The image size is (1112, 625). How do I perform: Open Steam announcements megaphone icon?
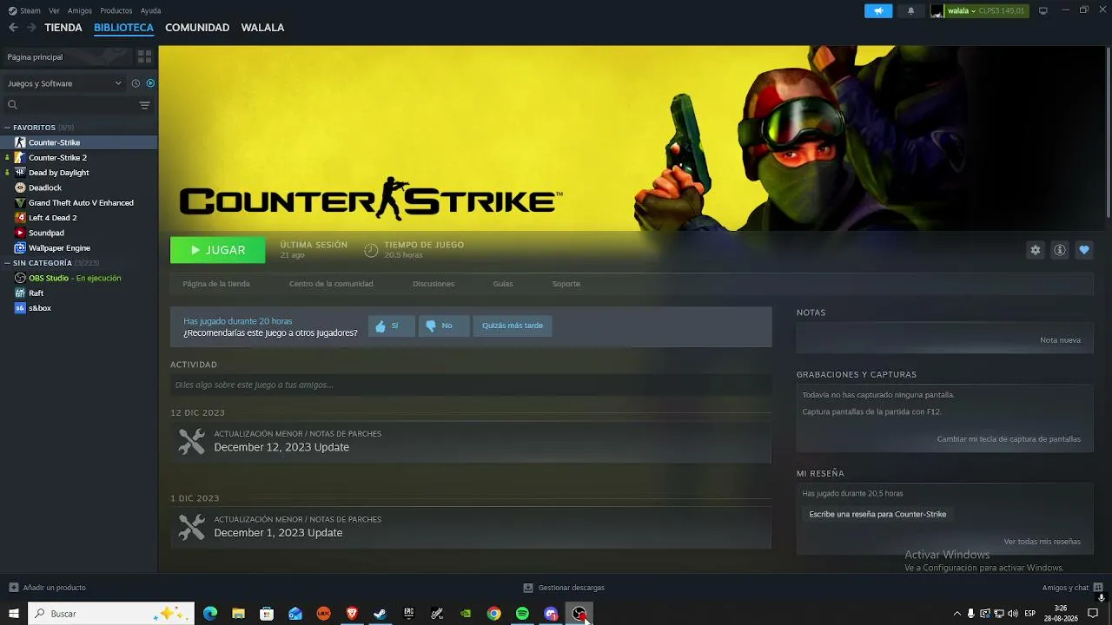point(878,10)
